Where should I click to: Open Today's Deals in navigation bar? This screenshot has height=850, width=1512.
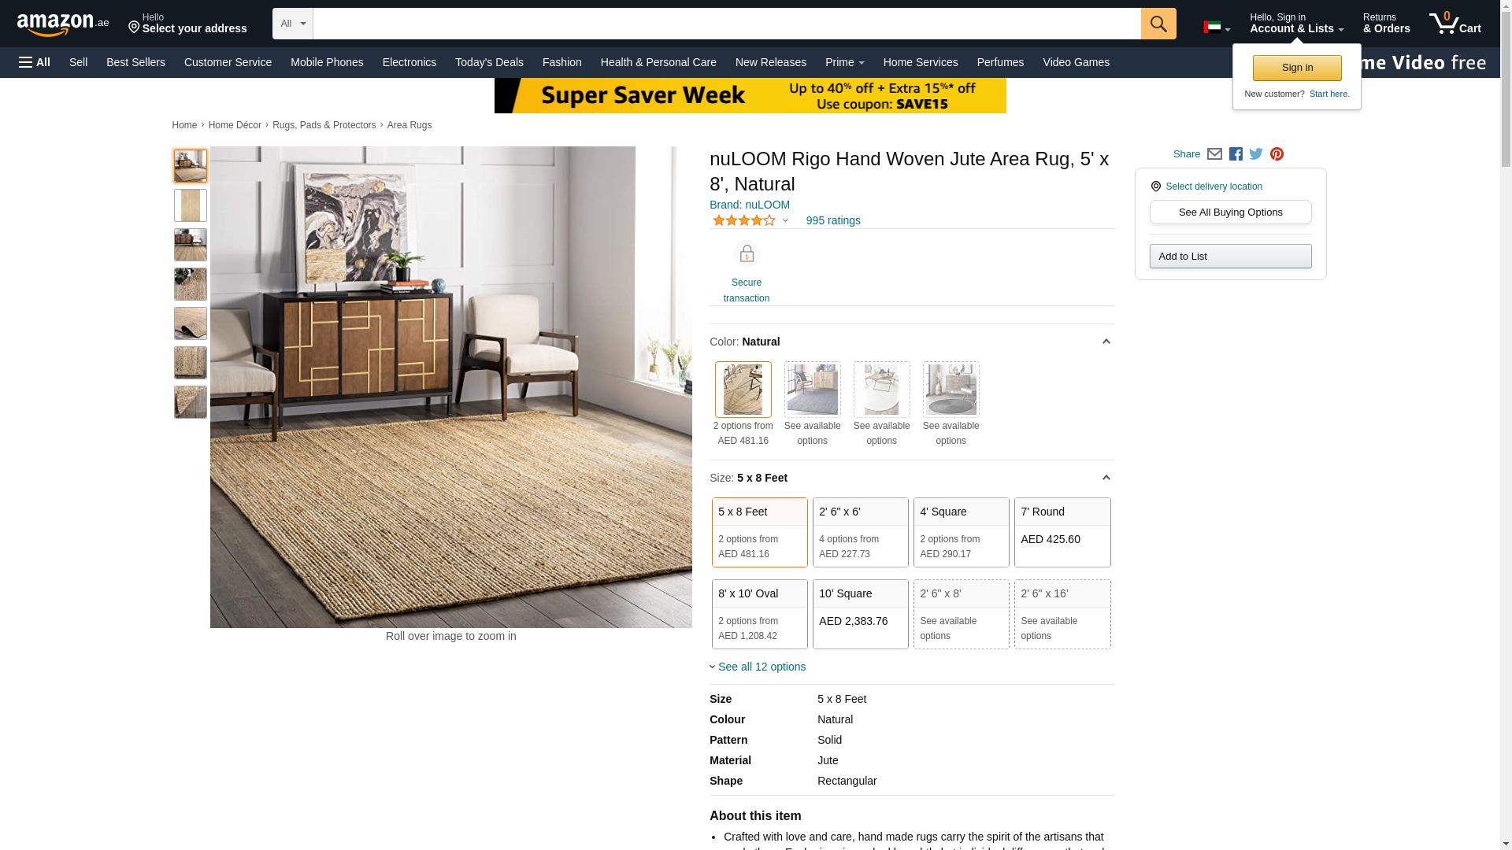(489, 62)
